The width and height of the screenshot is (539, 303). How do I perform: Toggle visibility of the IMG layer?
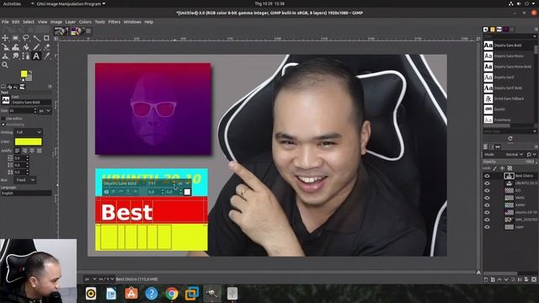487,220
